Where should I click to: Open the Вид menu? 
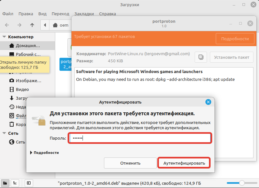(x=43, y=14)
